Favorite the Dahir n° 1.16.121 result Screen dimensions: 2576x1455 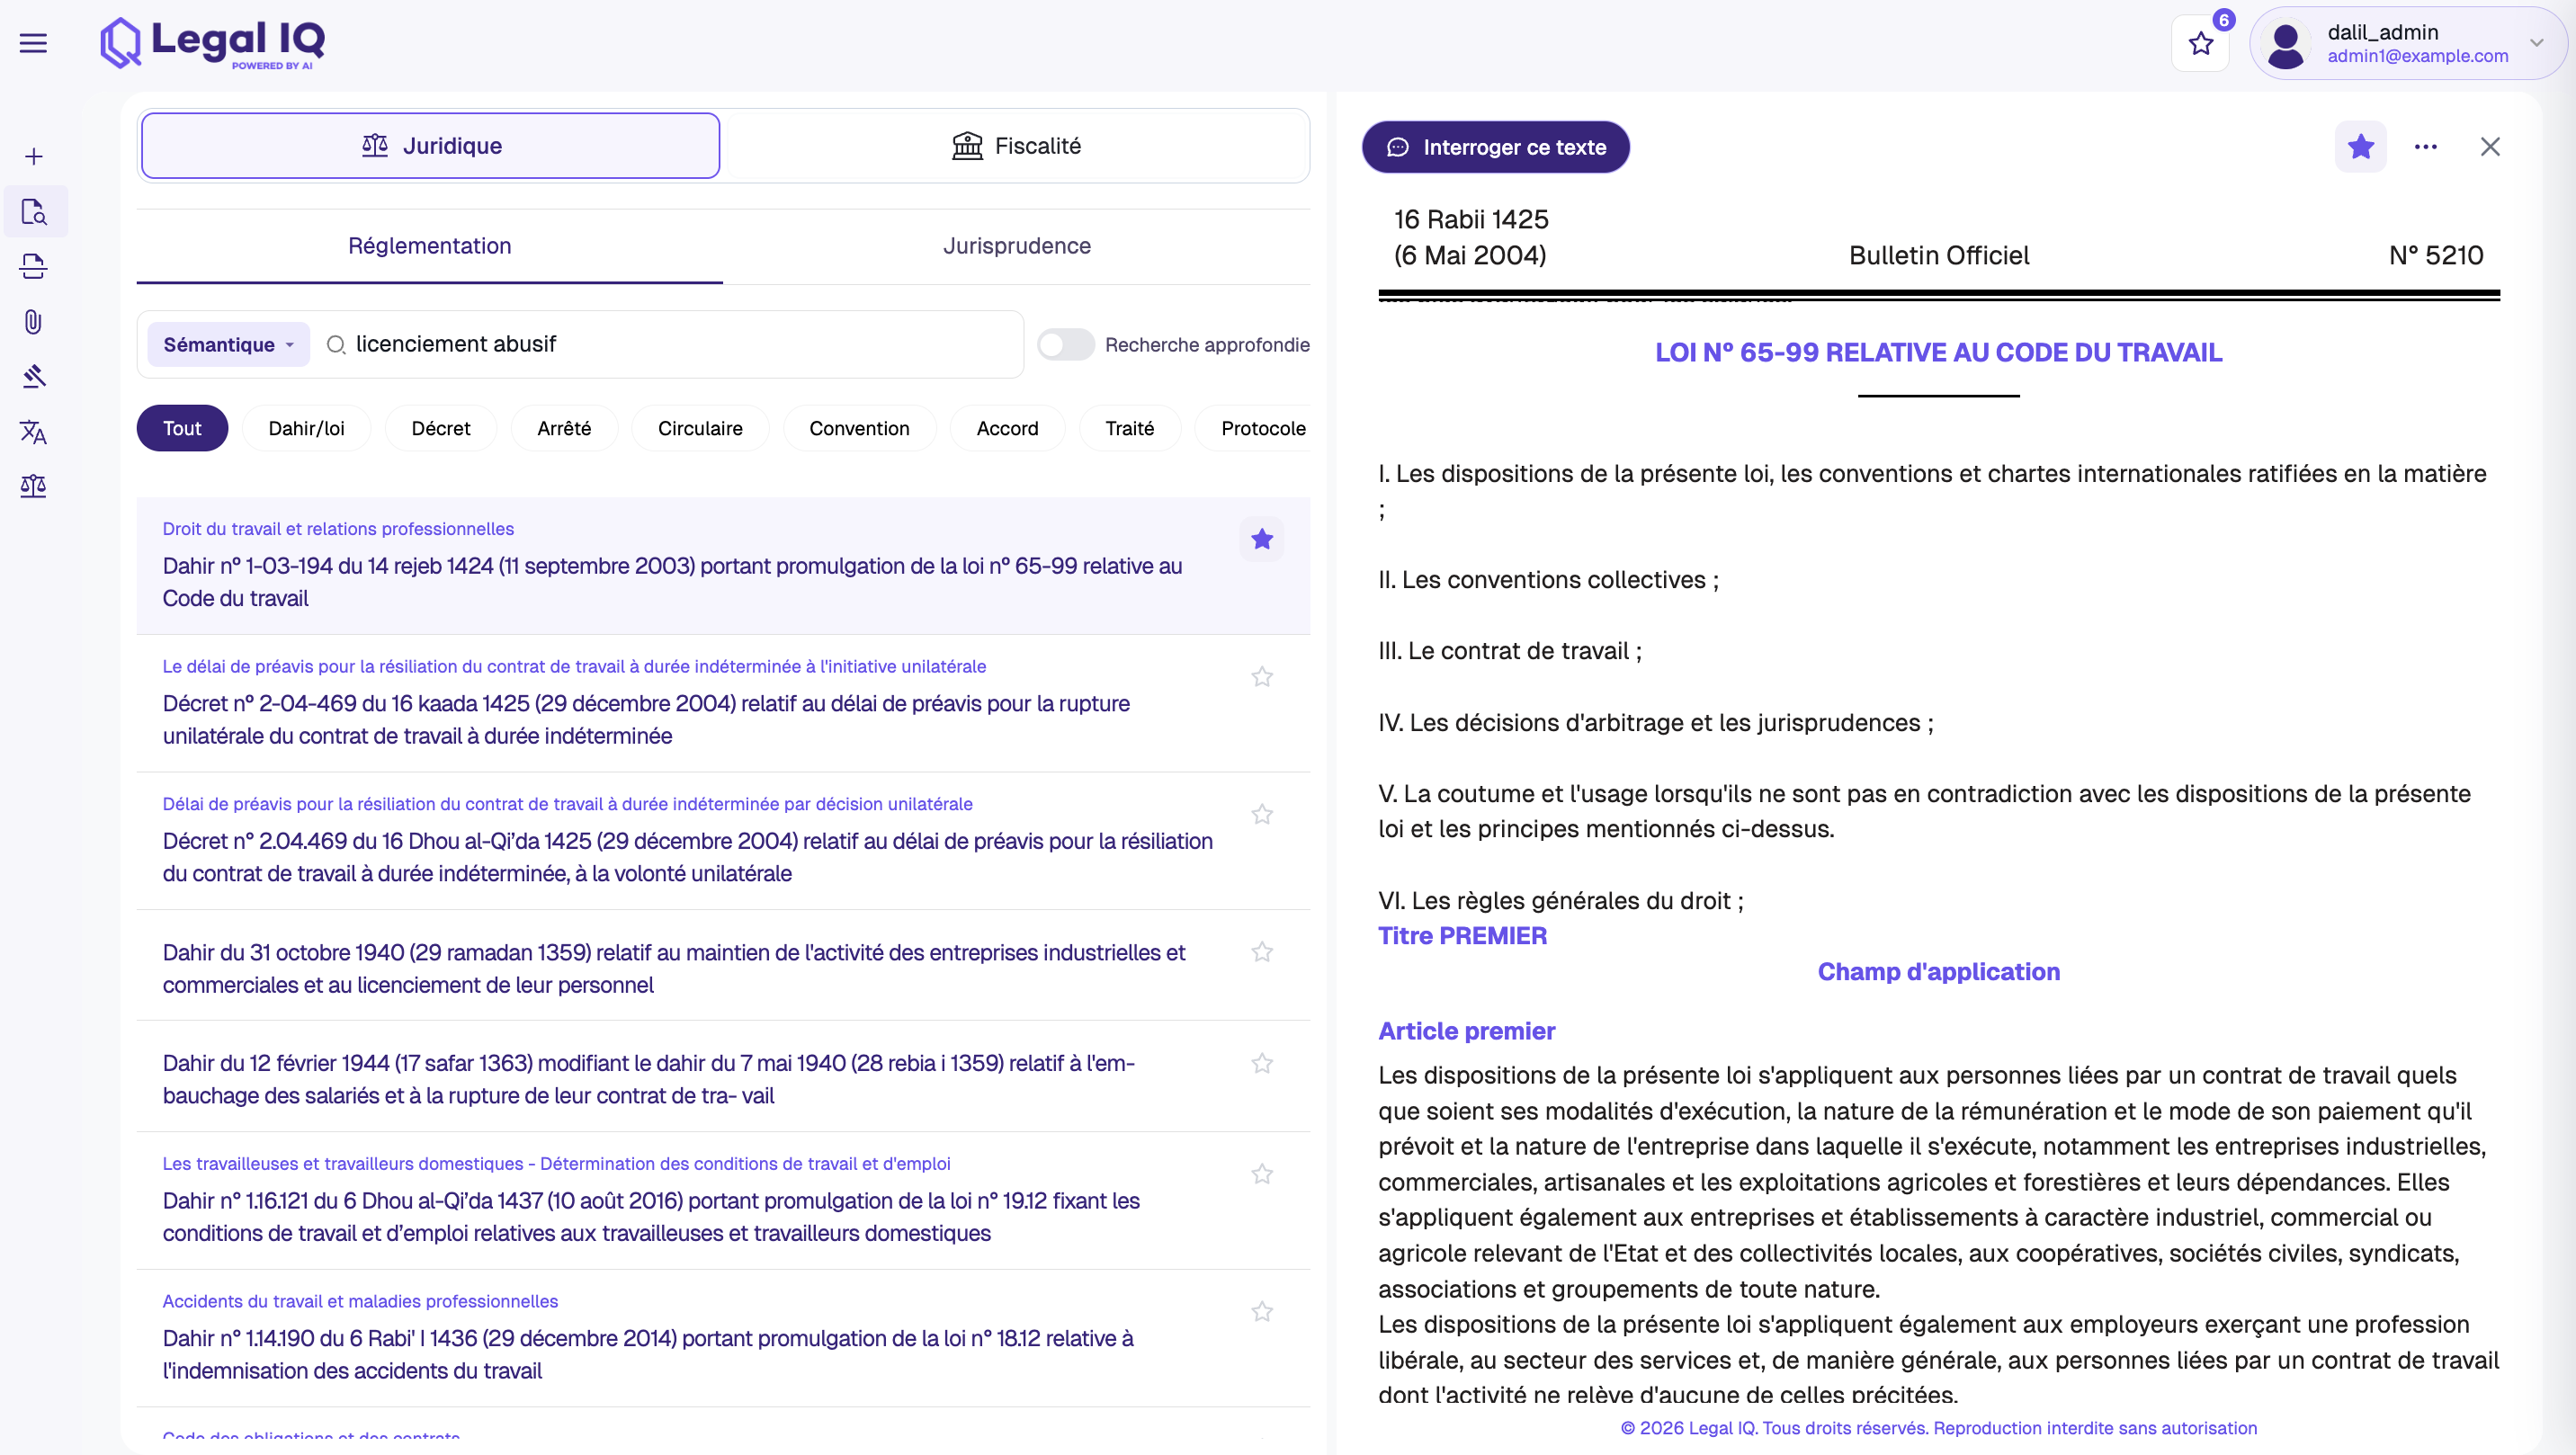click(x=1262, y=1174)
